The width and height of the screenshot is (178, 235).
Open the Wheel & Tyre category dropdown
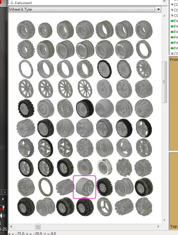pyautogui.click(x=158, y=9)
